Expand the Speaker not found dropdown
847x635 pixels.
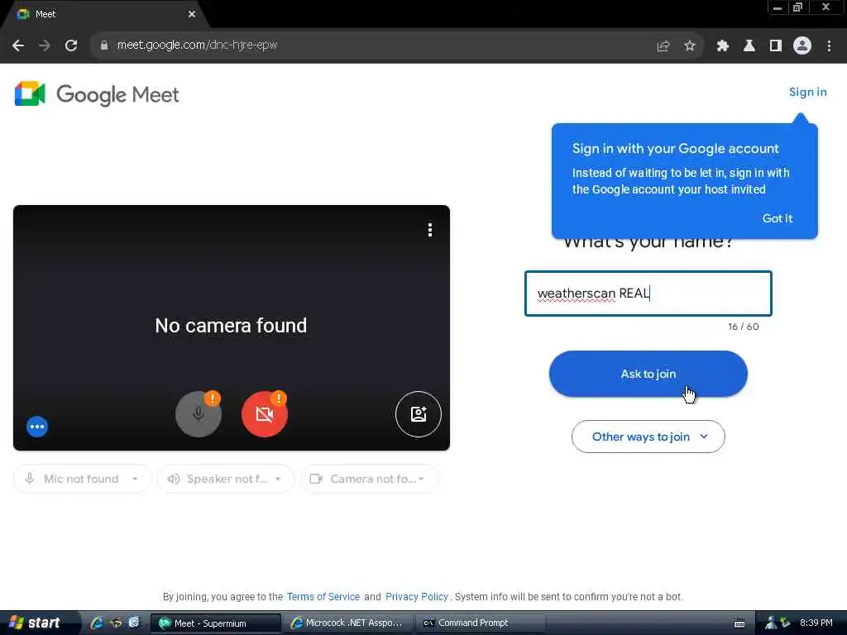(x=225, y=479)
